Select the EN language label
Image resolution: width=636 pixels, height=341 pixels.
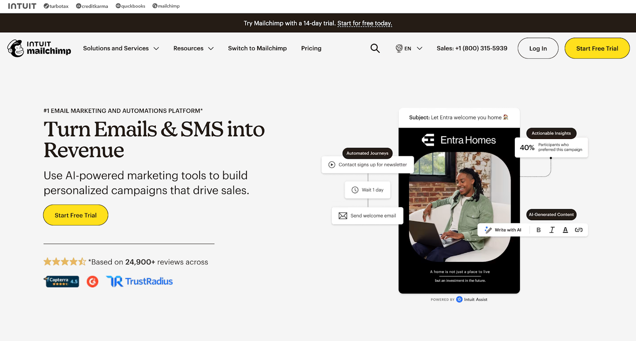point(408,48)
